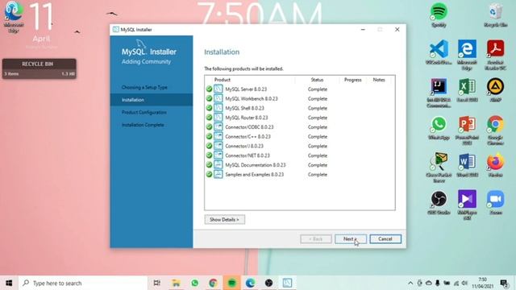Open the purple video player desktop shortcut

click(x=467, y=205)
